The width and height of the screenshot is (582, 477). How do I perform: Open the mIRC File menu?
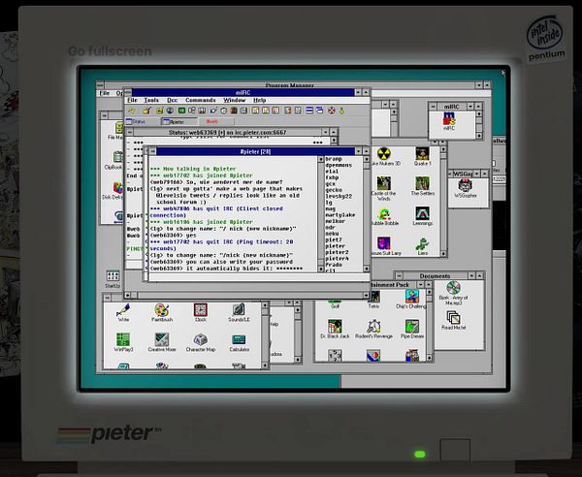tap(132, 100)
